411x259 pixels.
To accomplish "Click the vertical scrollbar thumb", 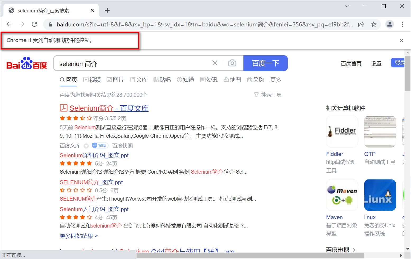I will point(408,73).
